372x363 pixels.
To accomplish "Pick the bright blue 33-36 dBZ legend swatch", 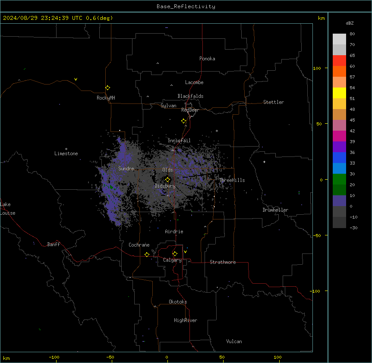I will click(x=339, y=157).
